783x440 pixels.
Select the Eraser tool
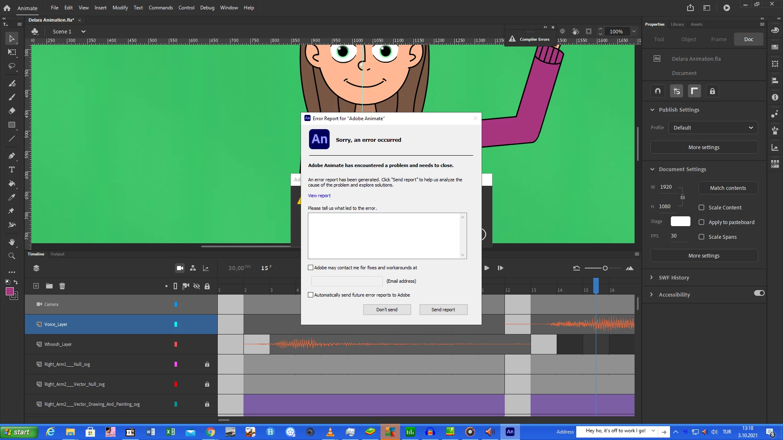(12, 111)
